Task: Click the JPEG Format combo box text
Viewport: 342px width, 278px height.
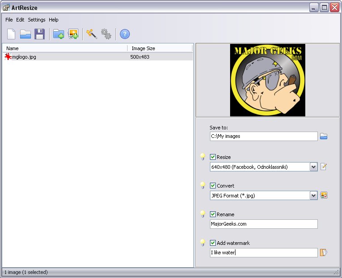Action: tap(233, 196)
